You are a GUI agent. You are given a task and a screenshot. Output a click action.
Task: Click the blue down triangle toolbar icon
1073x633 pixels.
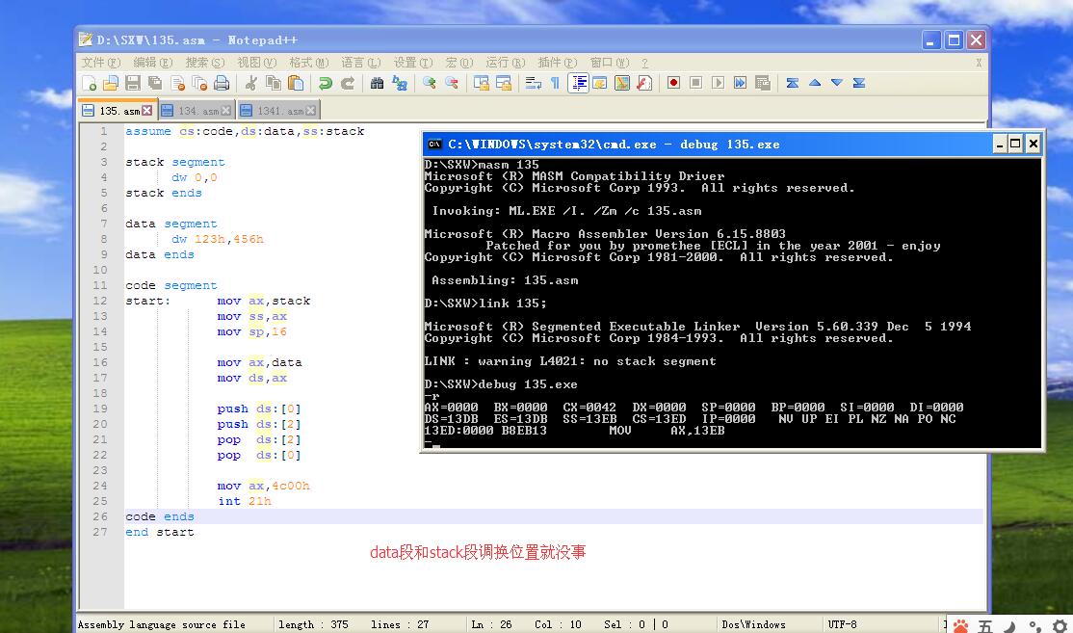point(836,84)
